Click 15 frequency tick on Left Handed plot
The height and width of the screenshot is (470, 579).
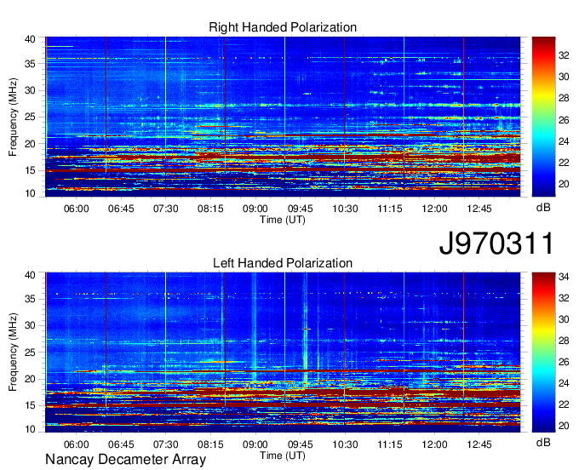pos(30,406)
